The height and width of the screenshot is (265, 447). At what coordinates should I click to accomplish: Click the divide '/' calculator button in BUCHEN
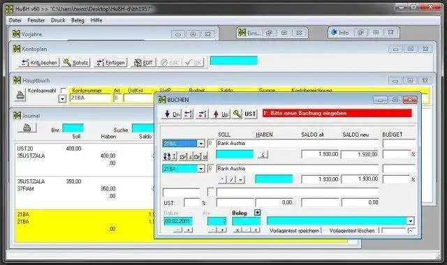[x=231, y=180]
